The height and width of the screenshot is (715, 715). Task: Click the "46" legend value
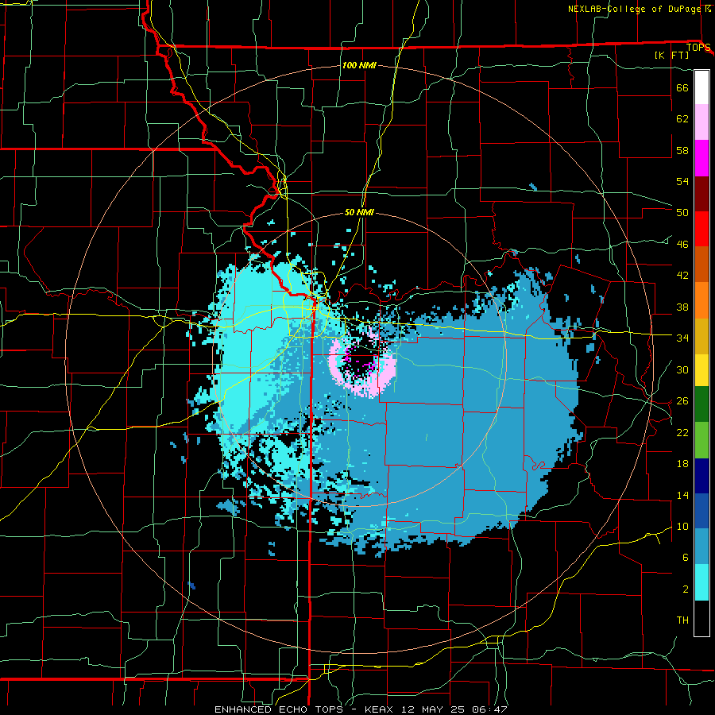682,245
